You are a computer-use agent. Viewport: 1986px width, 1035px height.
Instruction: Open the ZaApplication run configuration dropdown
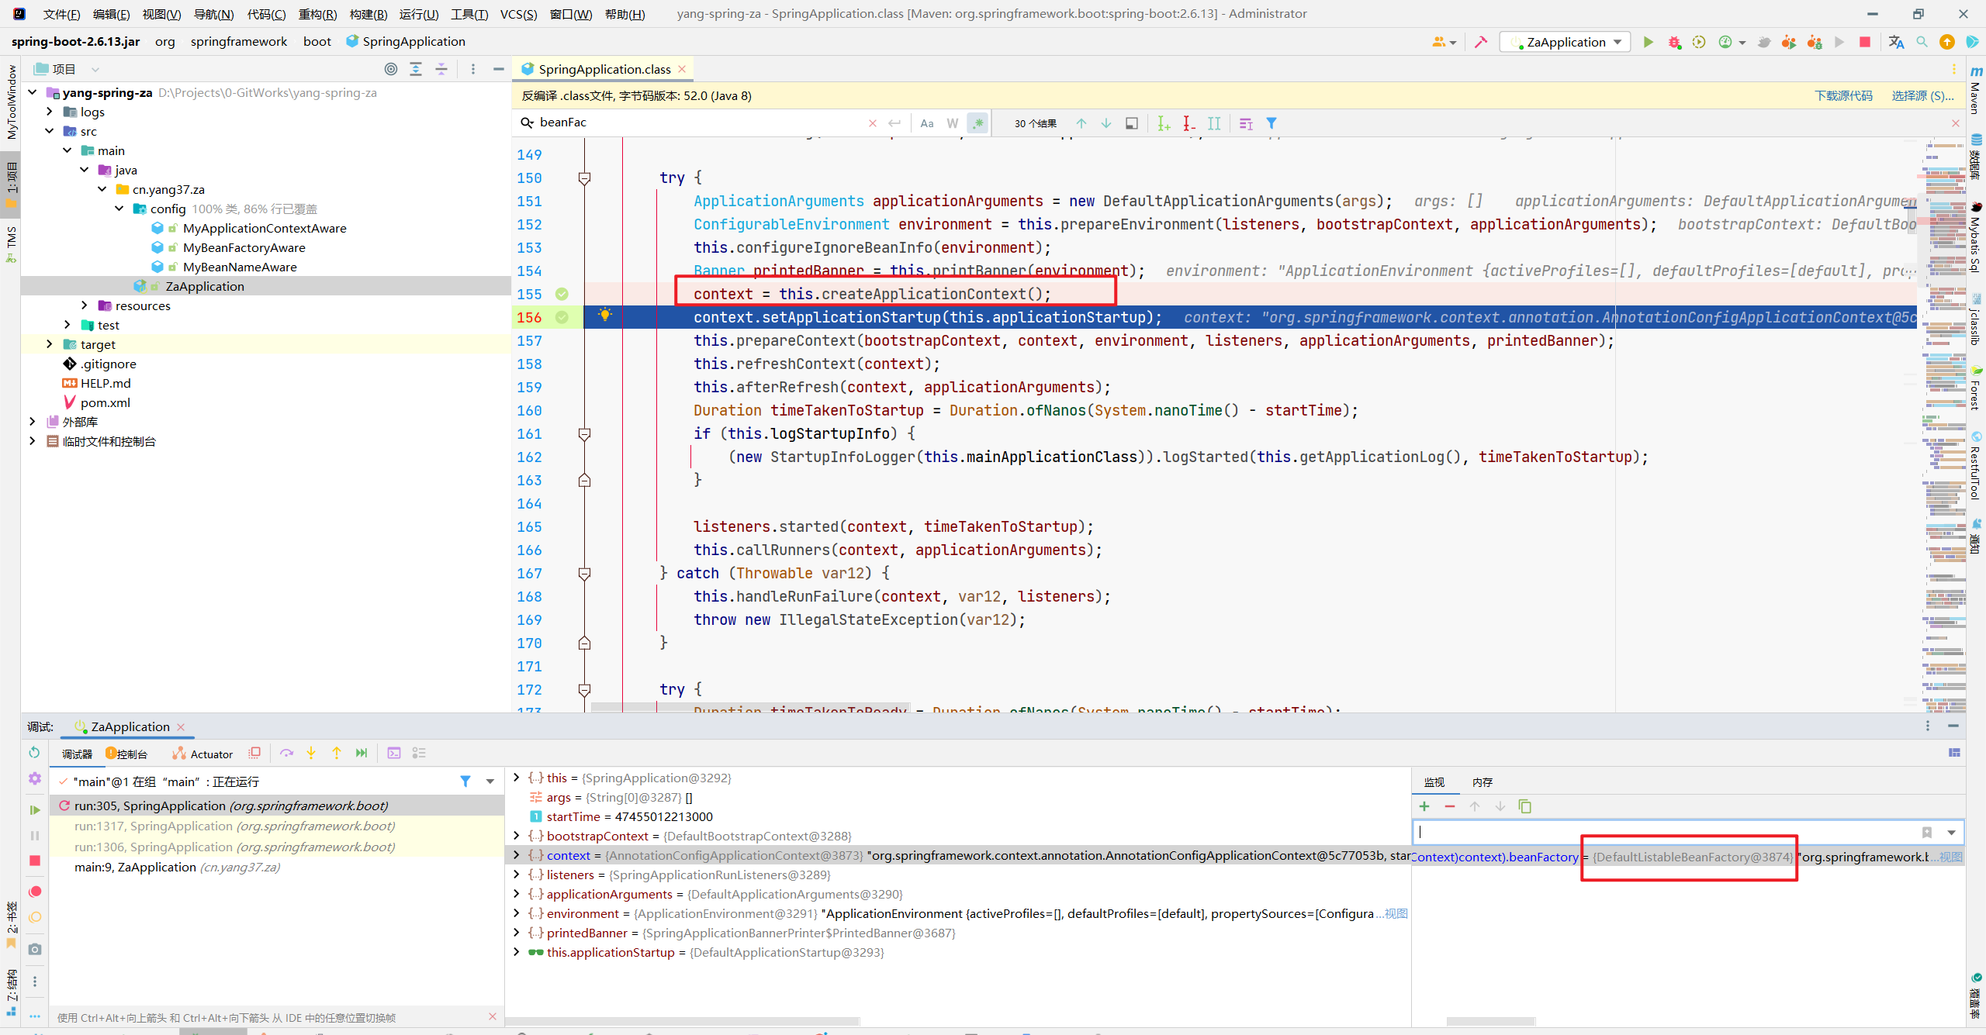[x=1566, y=42]
